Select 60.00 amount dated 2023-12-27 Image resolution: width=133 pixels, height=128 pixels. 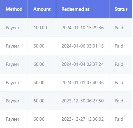click(39, 119)
